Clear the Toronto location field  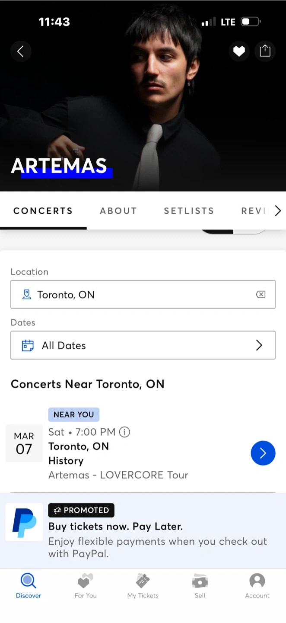261,295
